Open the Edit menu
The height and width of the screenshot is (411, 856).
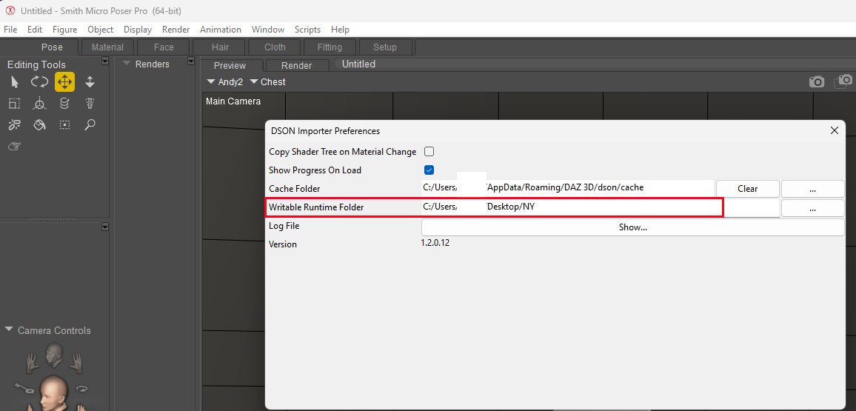[35, 30]
